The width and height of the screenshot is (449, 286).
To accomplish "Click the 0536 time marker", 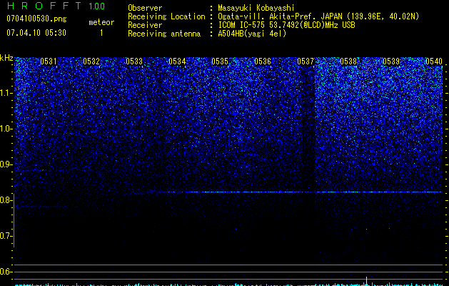I will pyautogui.click(x=263, y=61).
